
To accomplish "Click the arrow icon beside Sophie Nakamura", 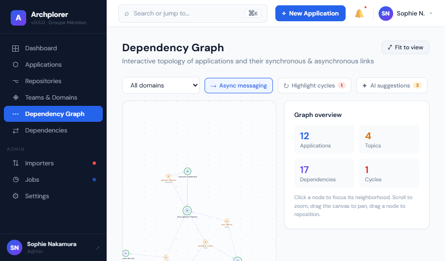I will coord(97,248).
